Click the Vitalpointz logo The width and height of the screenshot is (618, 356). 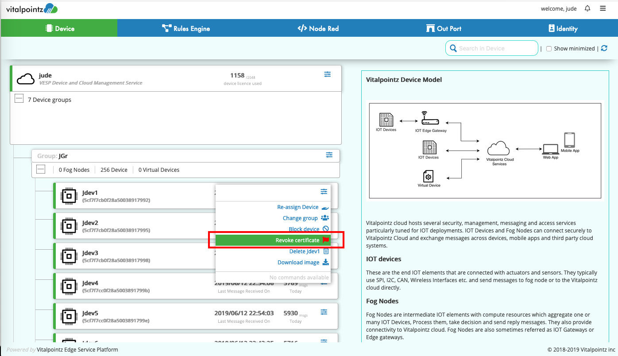click(x=31, y=8)
